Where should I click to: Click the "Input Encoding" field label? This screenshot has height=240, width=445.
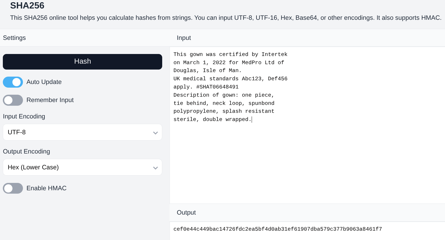(x=24, y=116)
